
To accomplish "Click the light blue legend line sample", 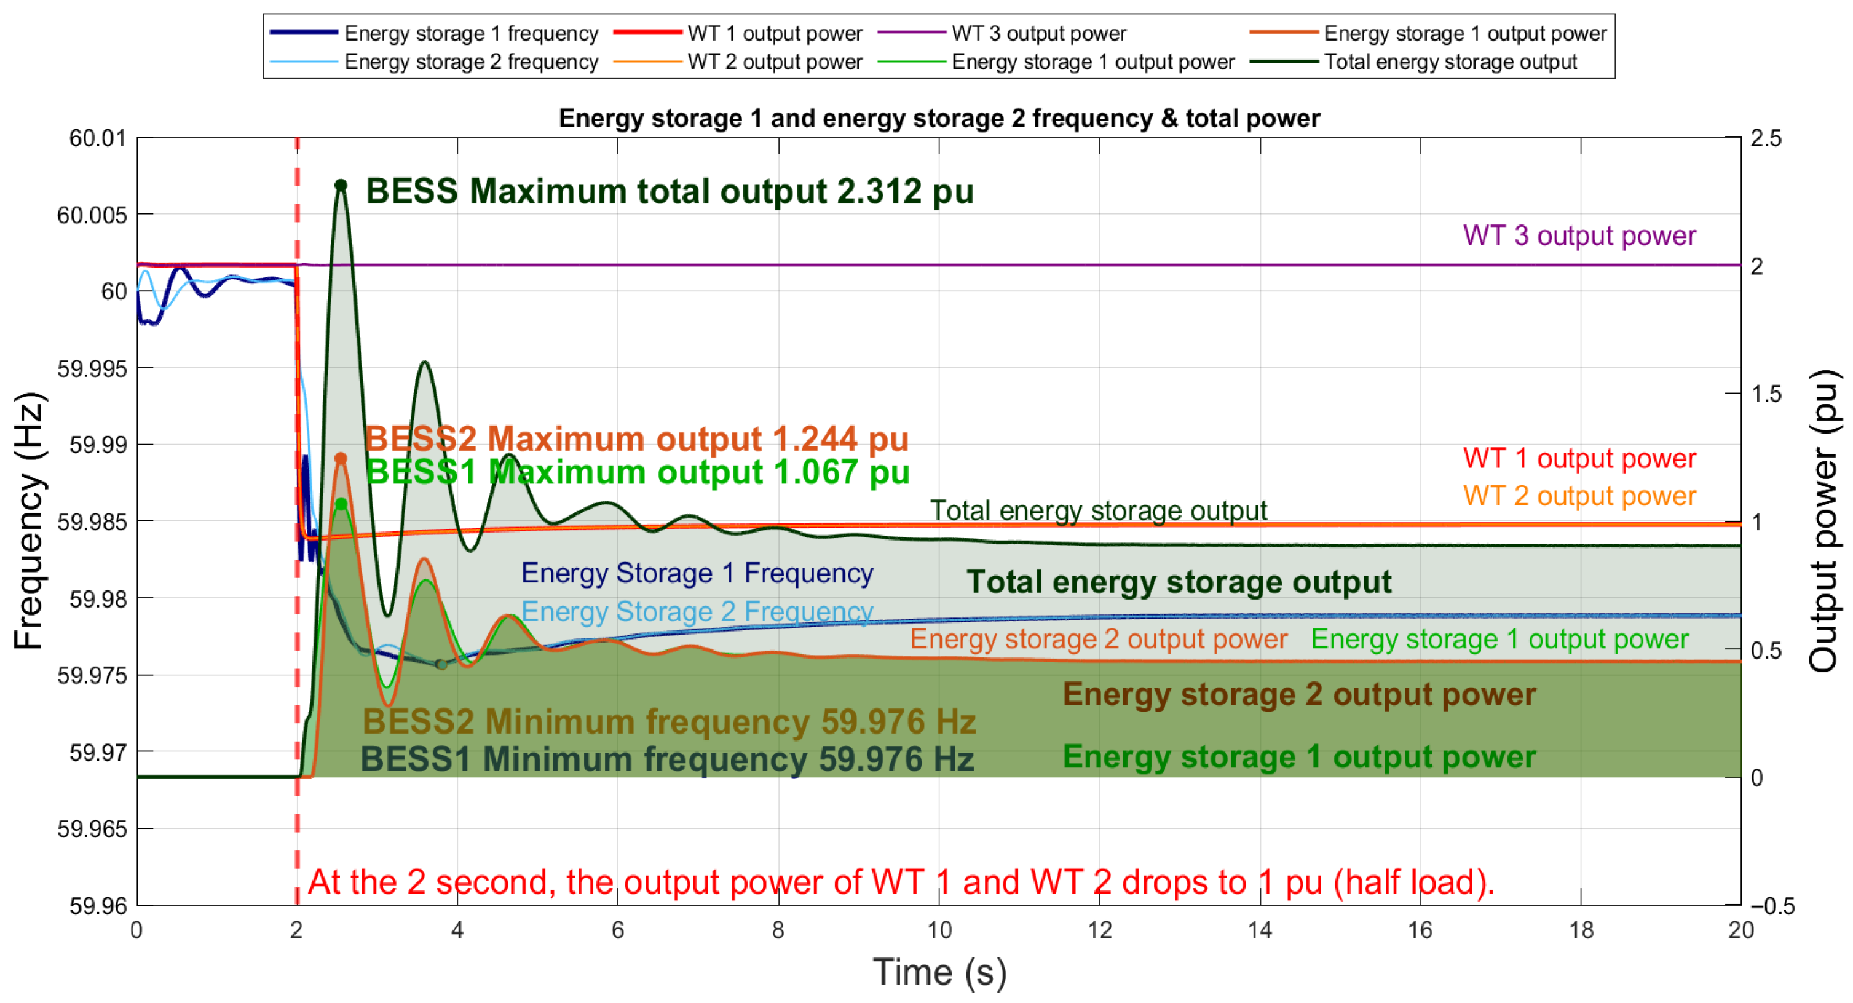I will click(x=304, y=62).
